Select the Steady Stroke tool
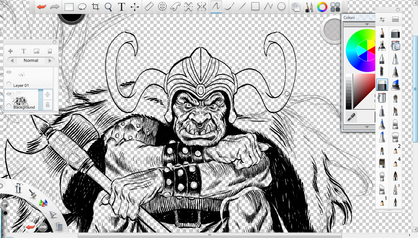418x238 pixels. coord(216,7)
